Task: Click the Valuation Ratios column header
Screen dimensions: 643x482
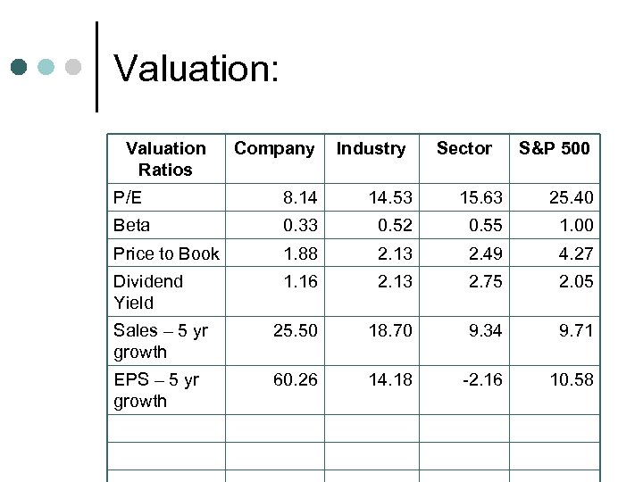Action: pos(165,159)
